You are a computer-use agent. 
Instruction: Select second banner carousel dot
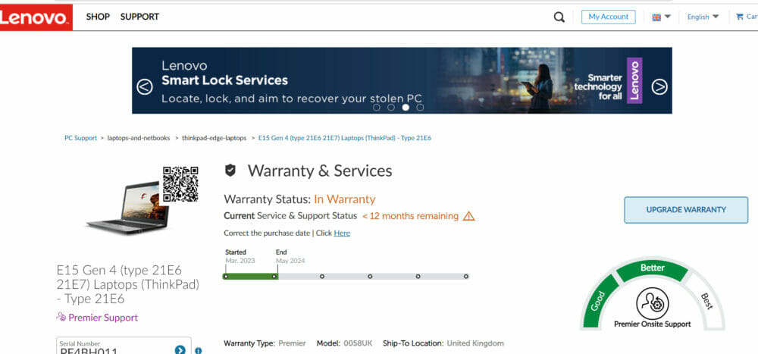click(391, 108)
